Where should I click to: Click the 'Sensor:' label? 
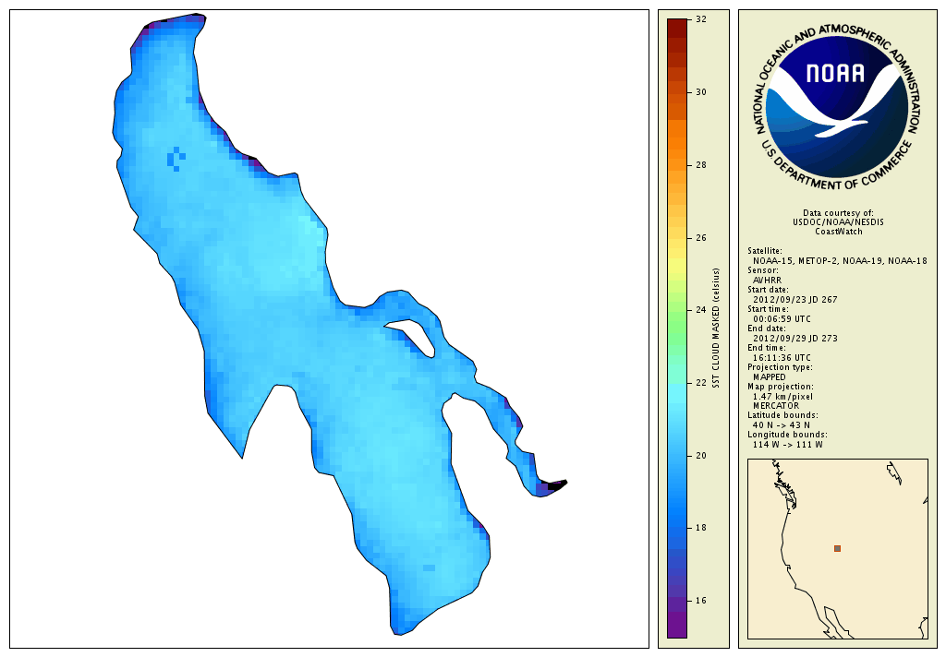pyautogui.click(x=762, y=270)
